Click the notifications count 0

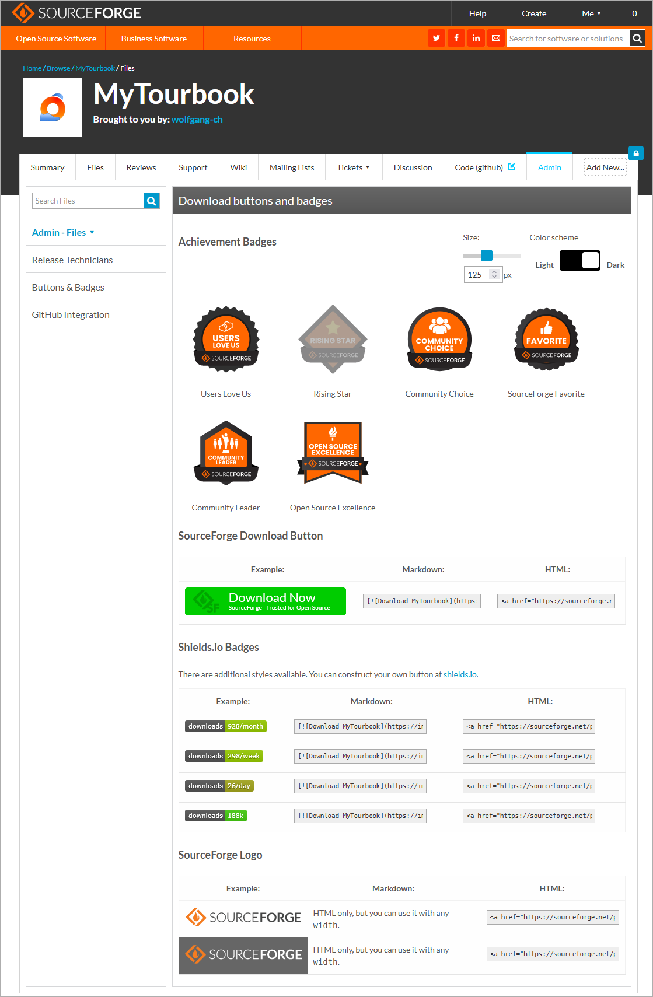[x=635, y=13]
